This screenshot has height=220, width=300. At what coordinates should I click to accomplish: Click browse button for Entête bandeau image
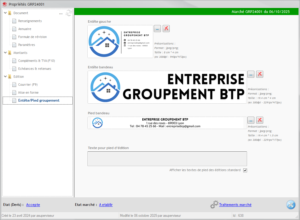[251, 74]
